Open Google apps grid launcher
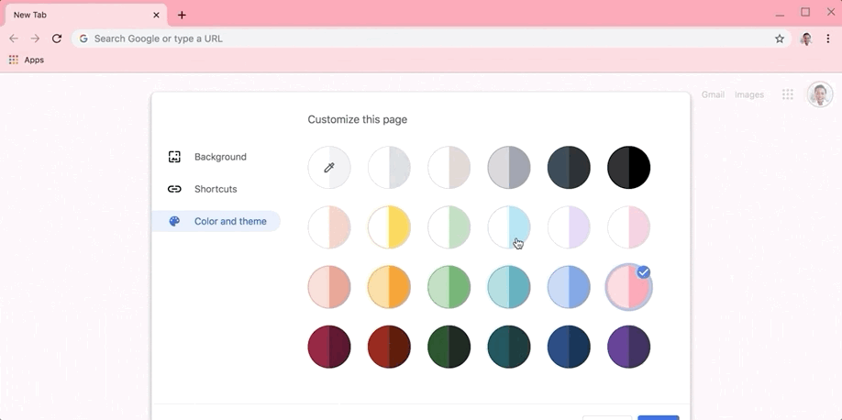842x420 pixels. point(788,94)
